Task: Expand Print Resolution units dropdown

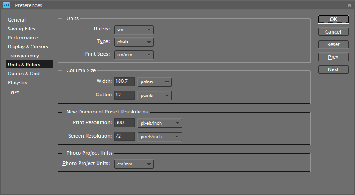Action: [159, 123]
